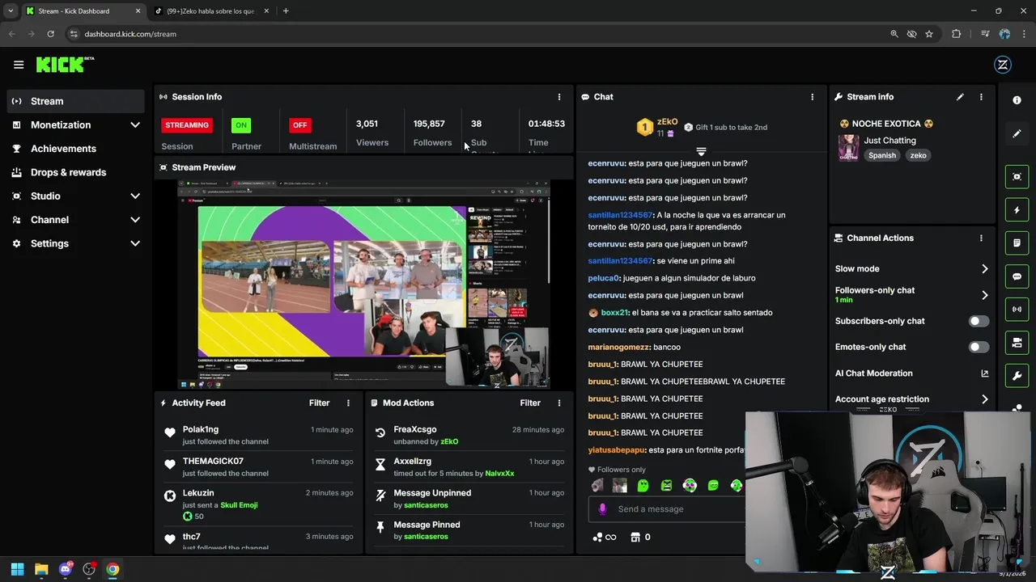Open the Zeko profile avatar menu
The height and width of the screenshot is (582, 1036).
(1003, 65)
